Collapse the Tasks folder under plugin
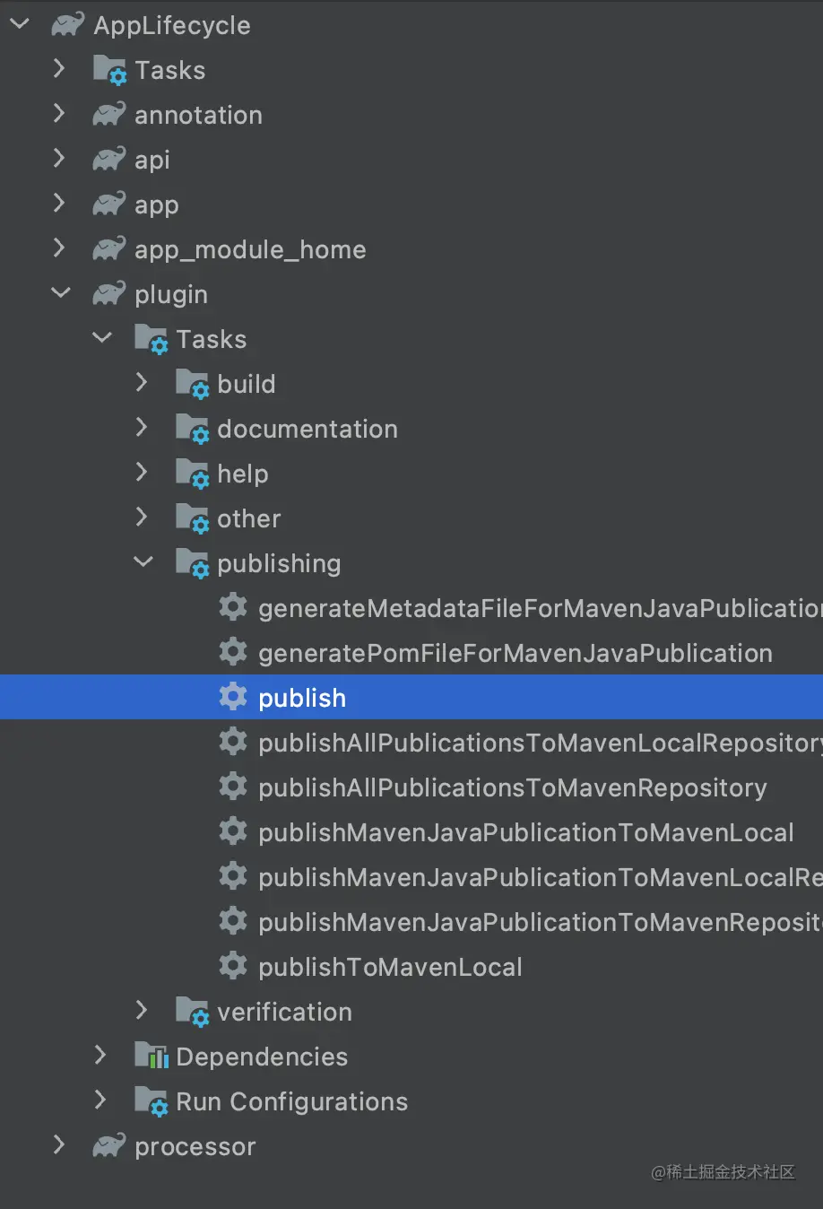Viewport: 823px width, 1209px height. coord(102,338)
